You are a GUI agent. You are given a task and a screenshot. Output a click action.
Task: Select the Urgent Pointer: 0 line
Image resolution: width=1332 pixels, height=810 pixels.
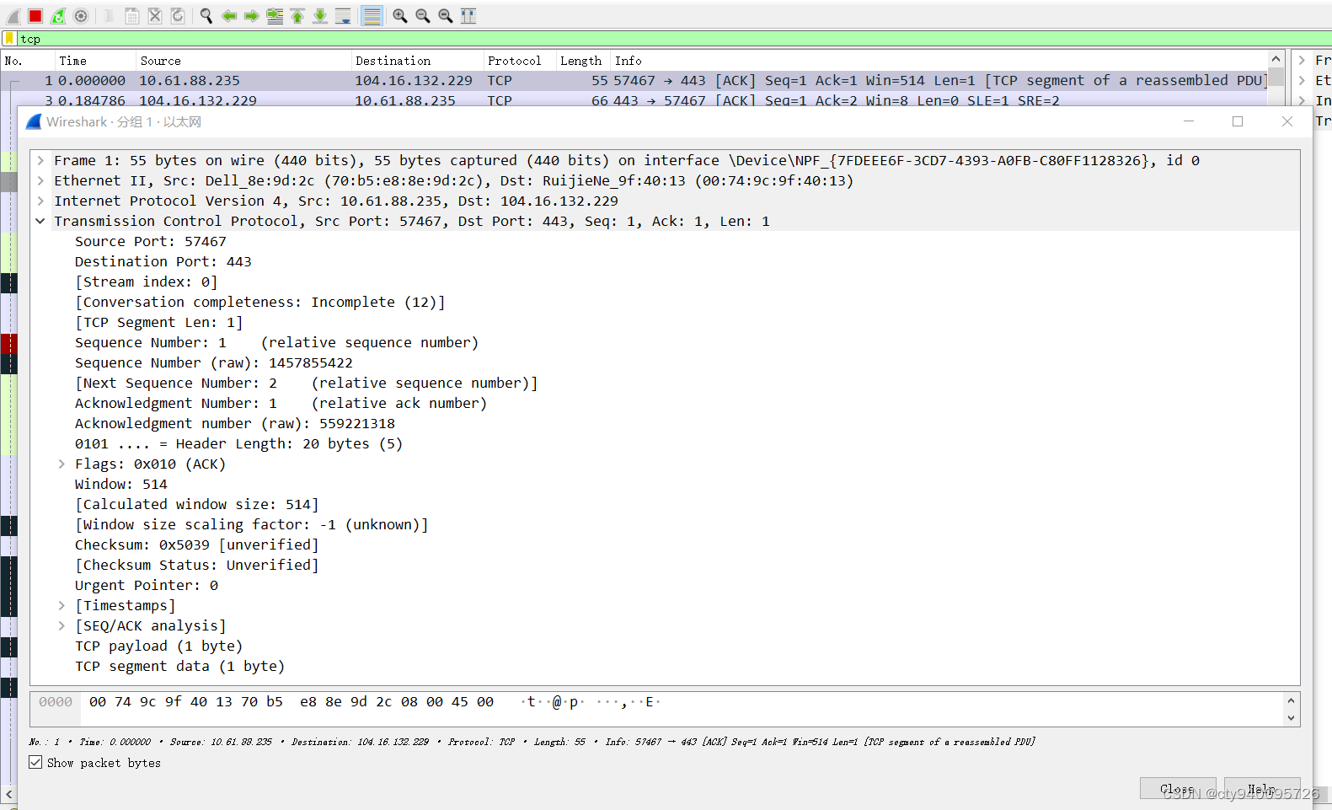pos(147,585)
